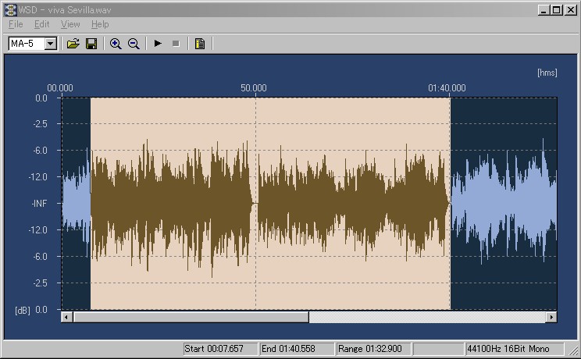The width and height of the screenshot is (581, 359).
Task: Click the 01:40.000 time marker label
Action: coord(447,88)
